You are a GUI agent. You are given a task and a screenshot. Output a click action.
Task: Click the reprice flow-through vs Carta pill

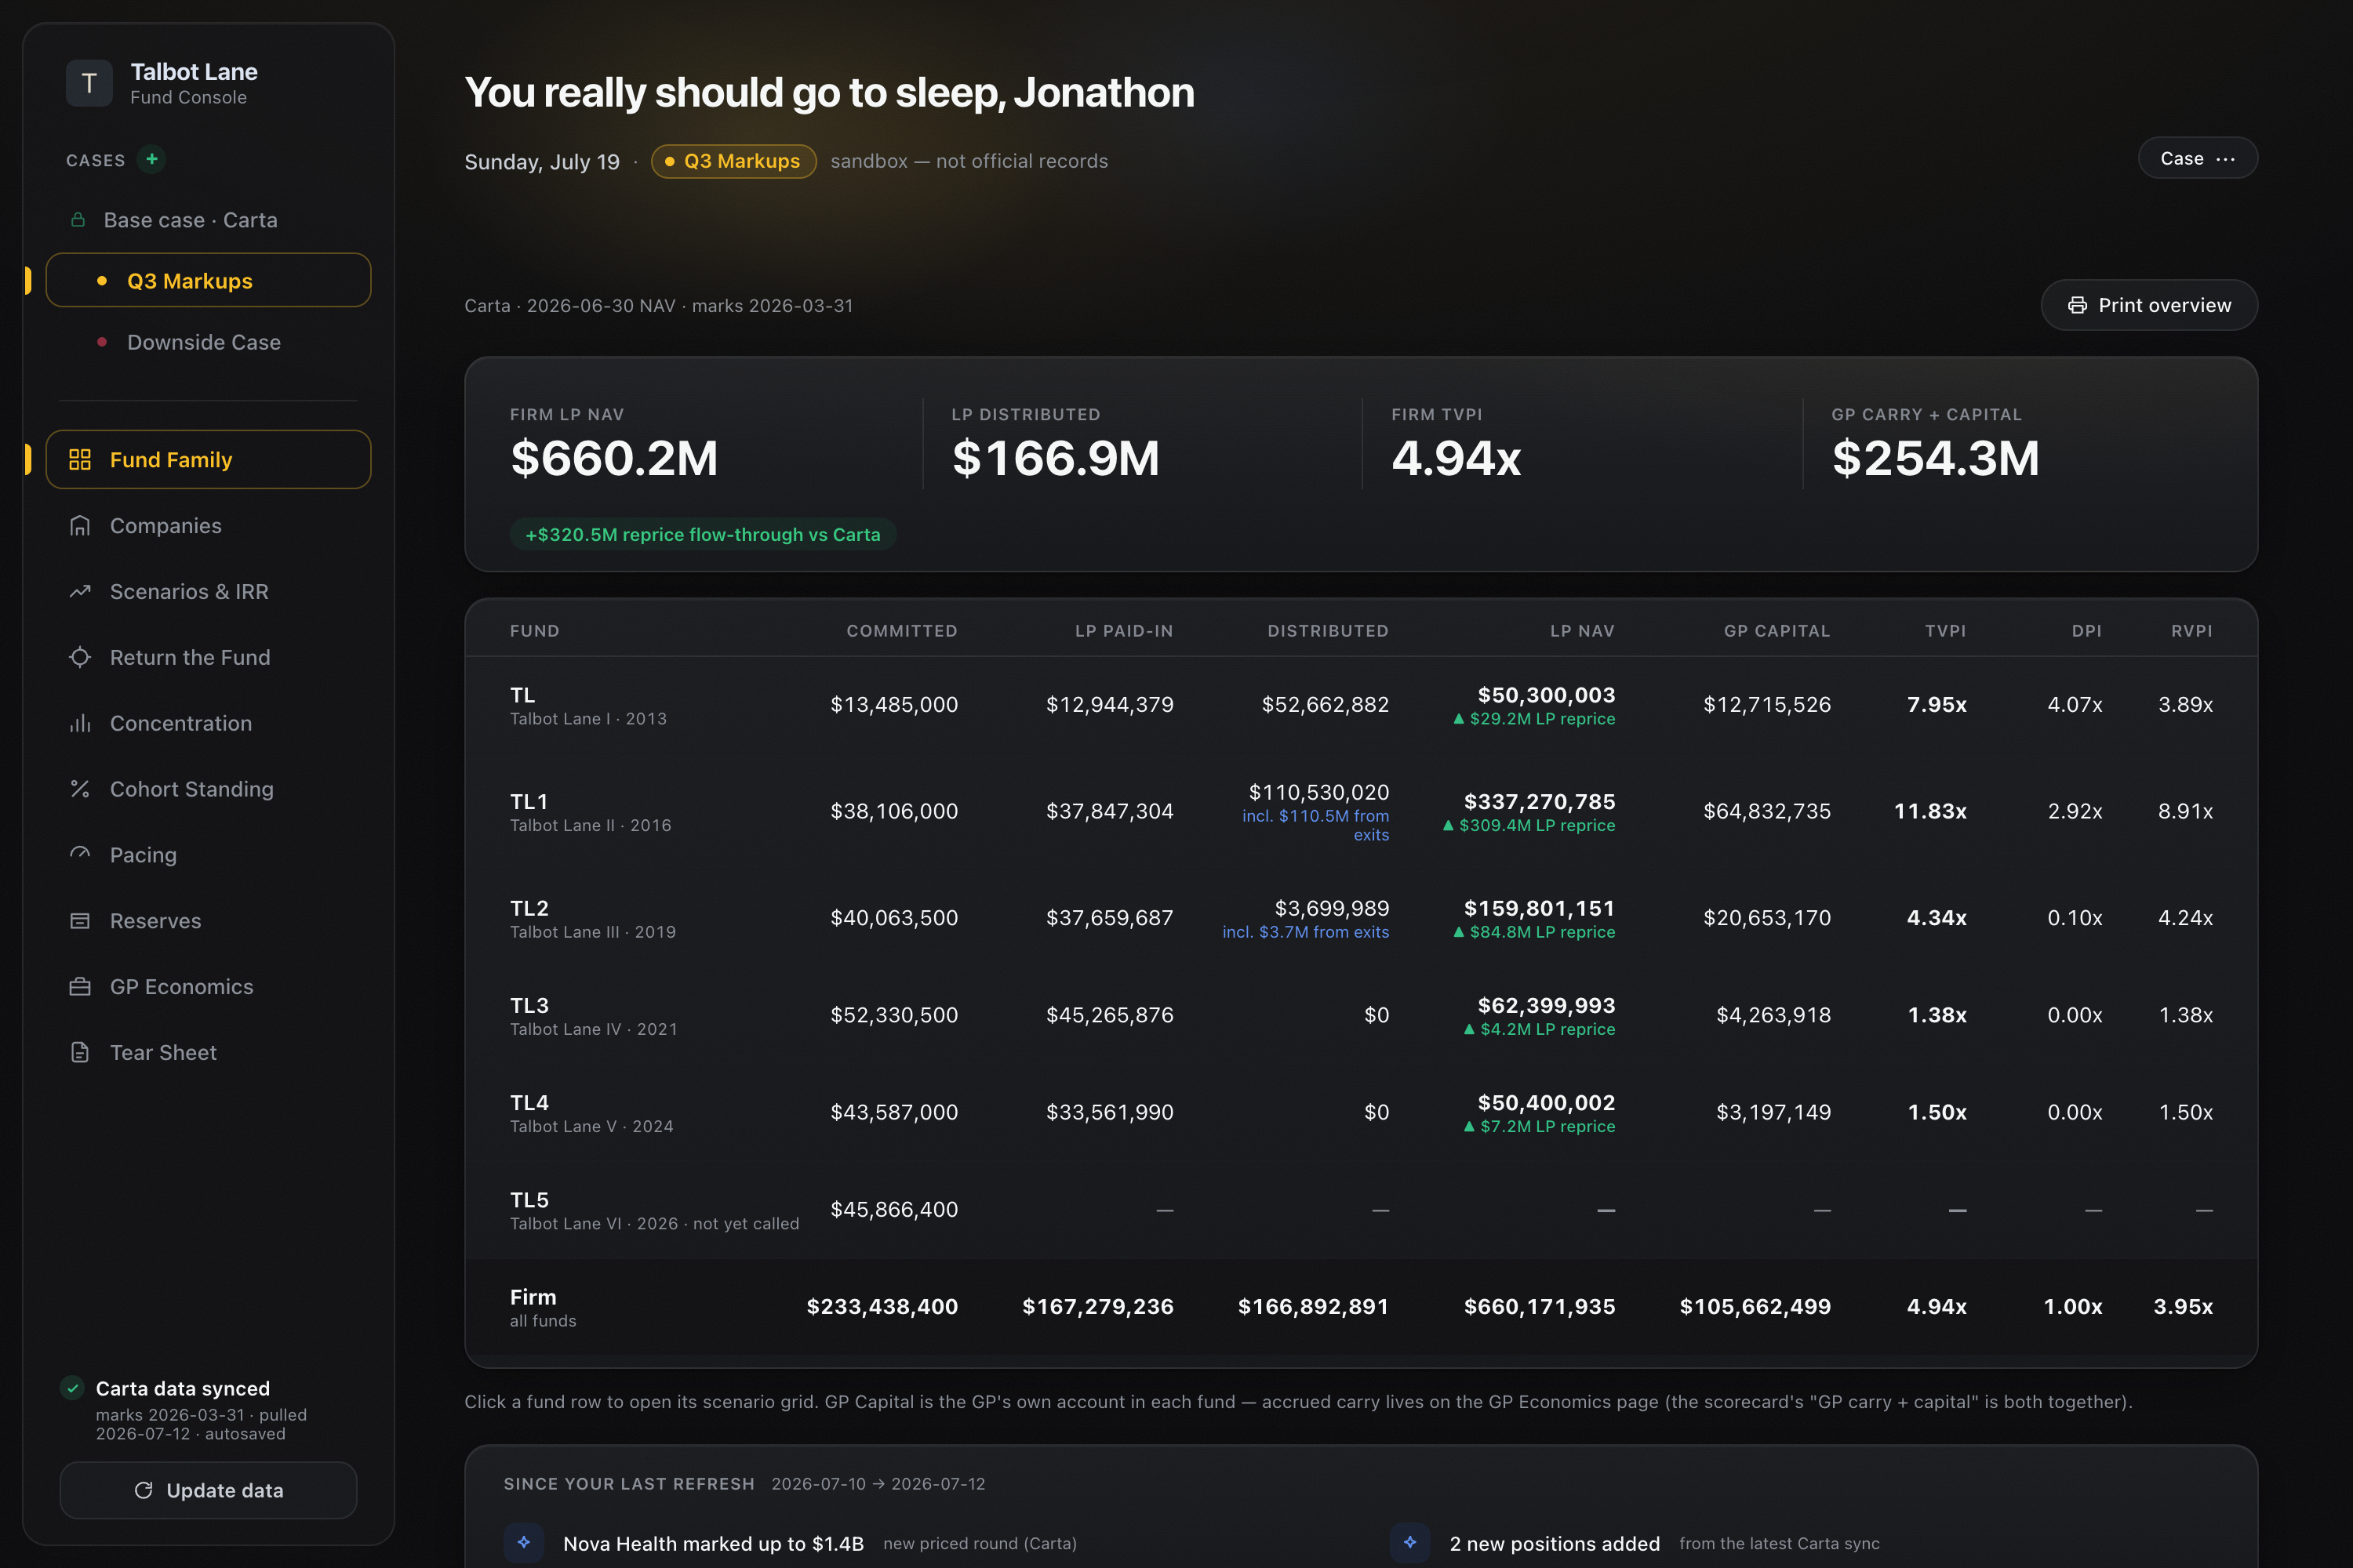[x=702, y=534]
